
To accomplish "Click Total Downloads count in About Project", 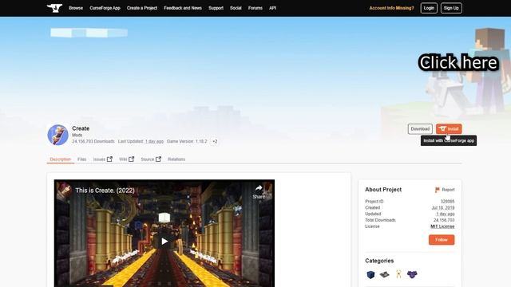I will click(x=444, y=220).
